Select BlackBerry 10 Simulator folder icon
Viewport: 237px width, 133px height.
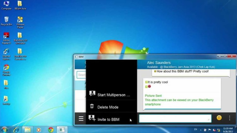[20, 38]
